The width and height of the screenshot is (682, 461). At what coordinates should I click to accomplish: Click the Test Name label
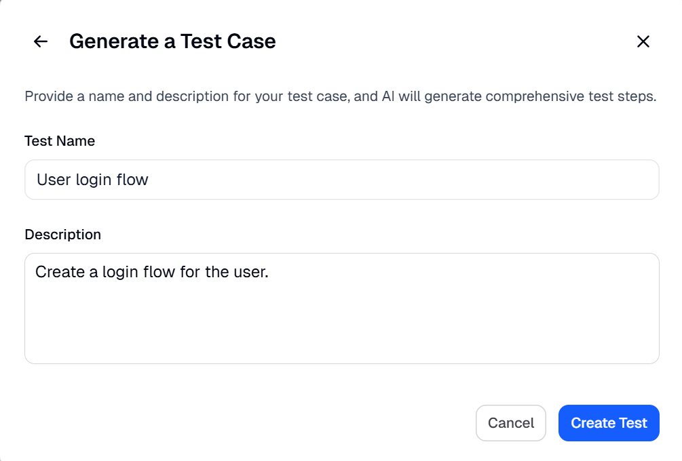point(59,141)
